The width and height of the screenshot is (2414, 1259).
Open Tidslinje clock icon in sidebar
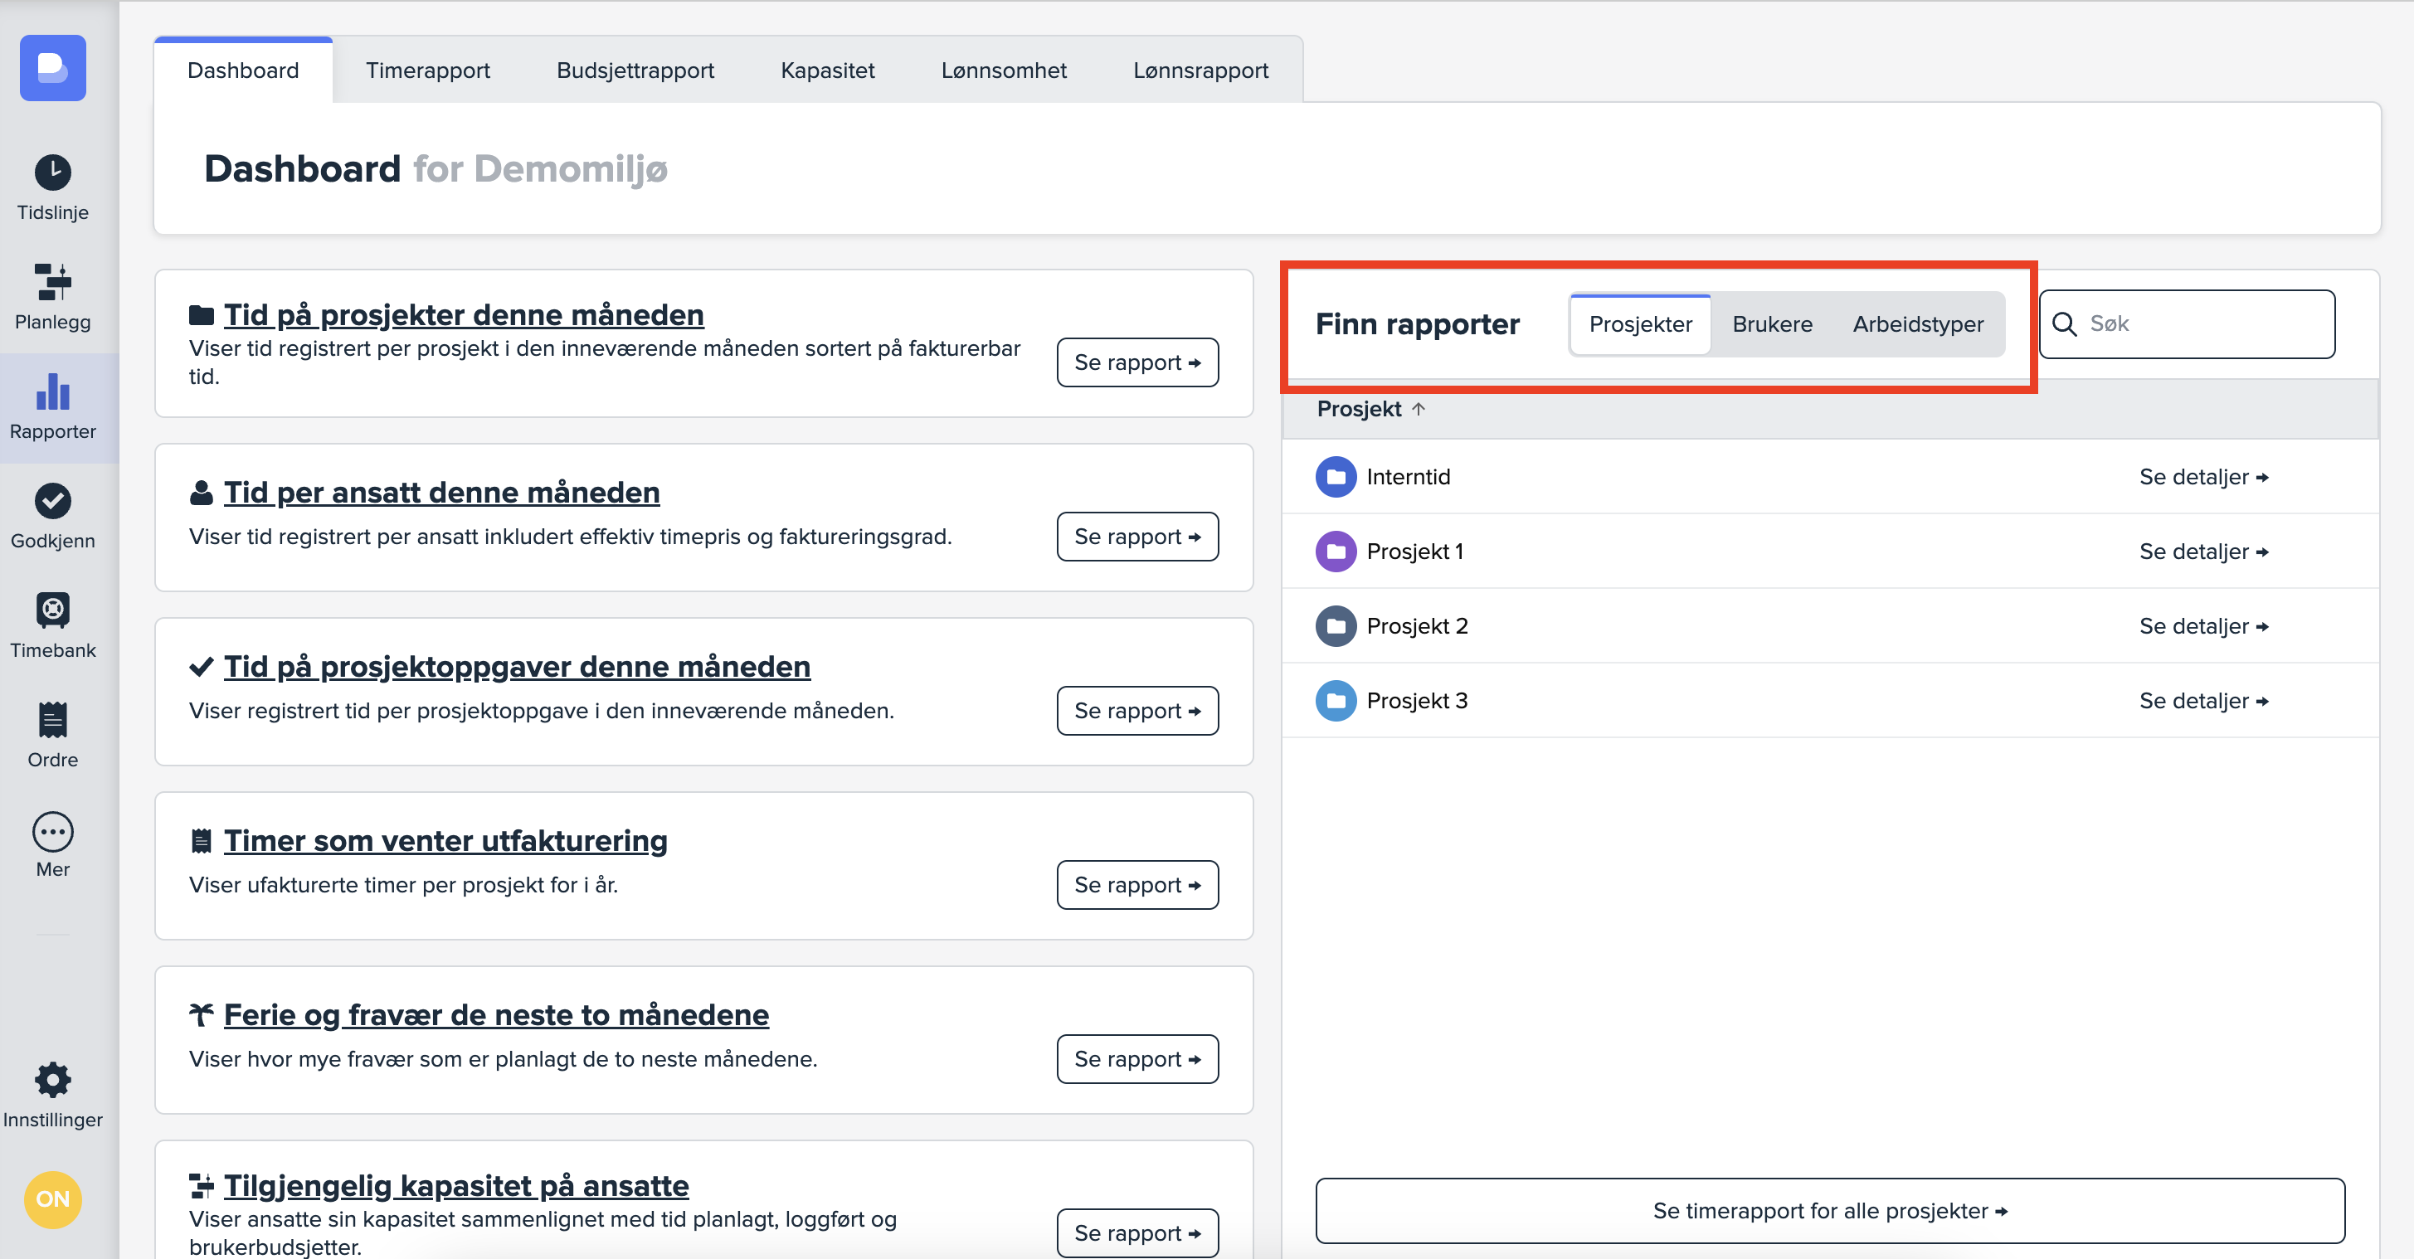(x=52, y=173)
